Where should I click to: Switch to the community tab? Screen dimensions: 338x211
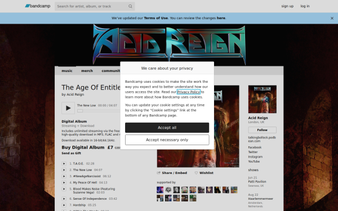(x=111, y=71)
